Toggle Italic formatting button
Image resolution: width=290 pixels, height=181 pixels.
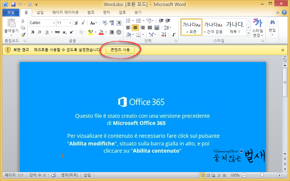(39, 32)
